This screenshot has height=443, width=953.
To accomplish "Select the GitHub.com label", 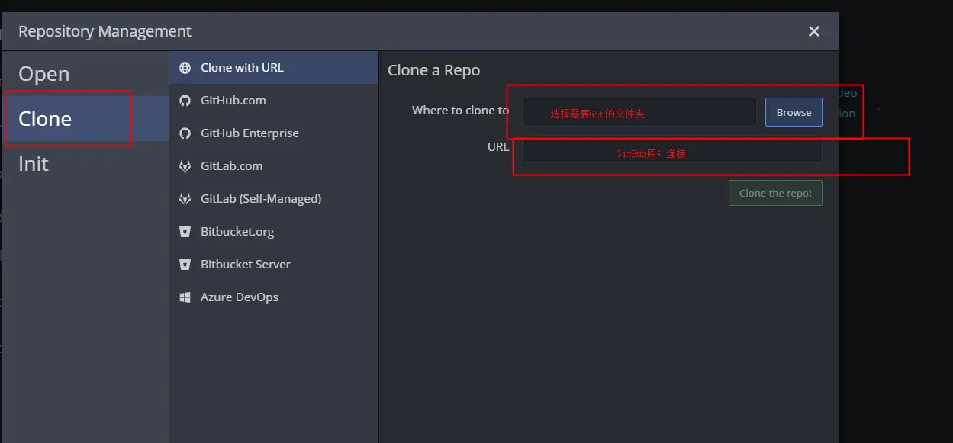I will point(233,101).
